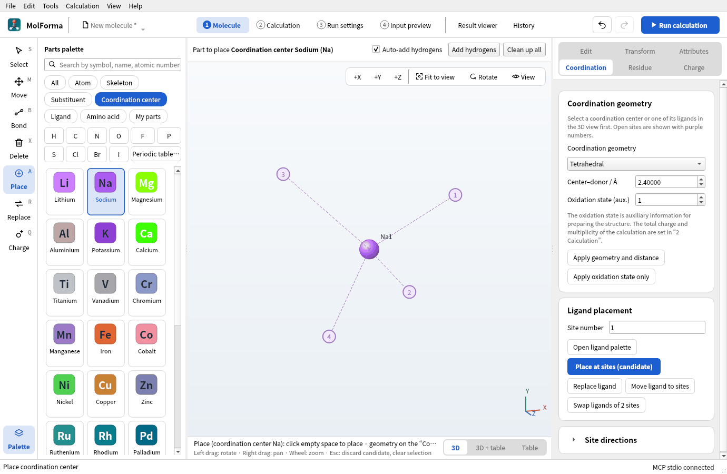Open the View dropdown in viewport toolbar
This screenshot has width=727, height=474.
coord(523,77)
